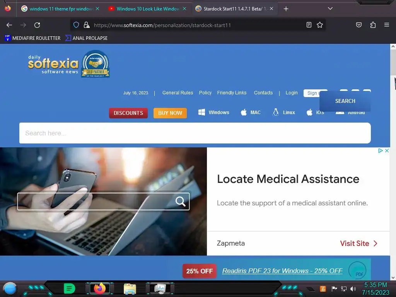Open the second bookmark on the bookmarks toolbar
The height and width of the screenshot is (297, 396).
pyautogui.click(x=86, y=38)
